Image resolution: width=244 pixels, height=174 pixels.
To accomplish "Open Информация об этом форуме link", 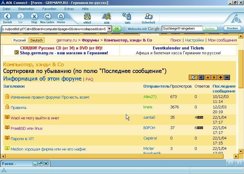I will pyautogui.click(x=42, y=78).
